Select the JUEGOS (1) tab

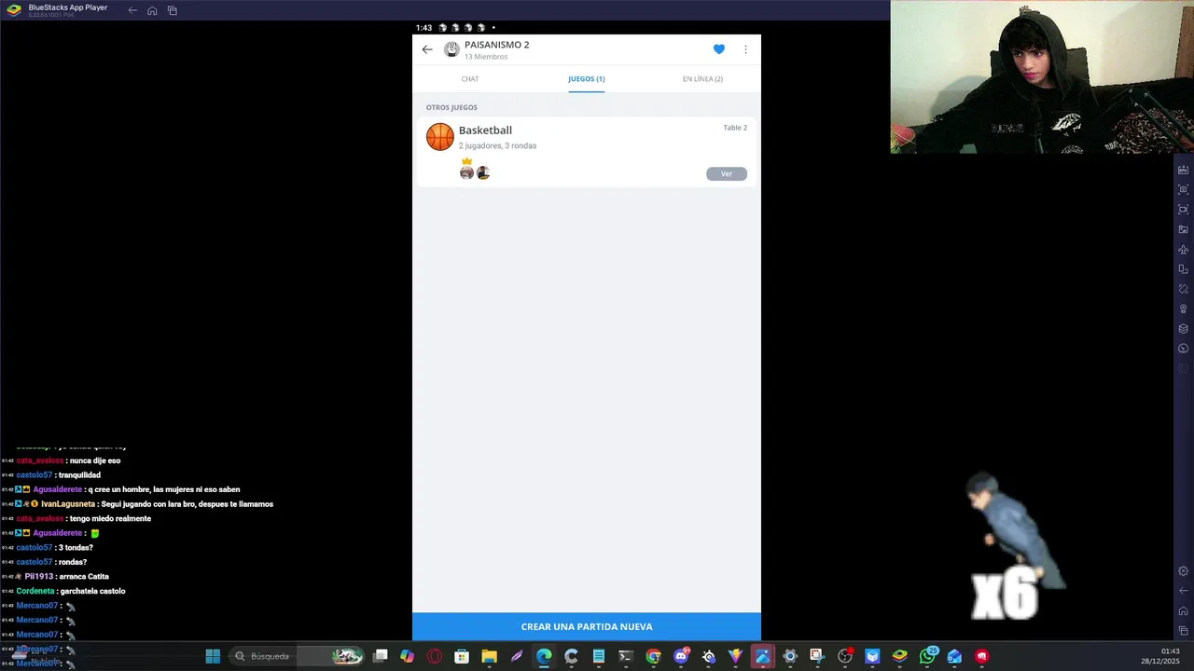(x=587, y=79)
